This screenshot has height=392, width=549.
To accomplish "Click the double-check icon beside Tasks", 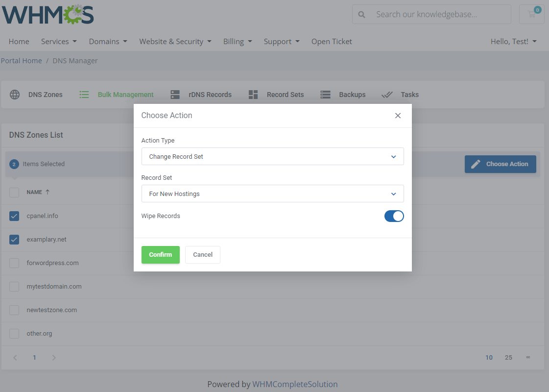I will point(387,95).
